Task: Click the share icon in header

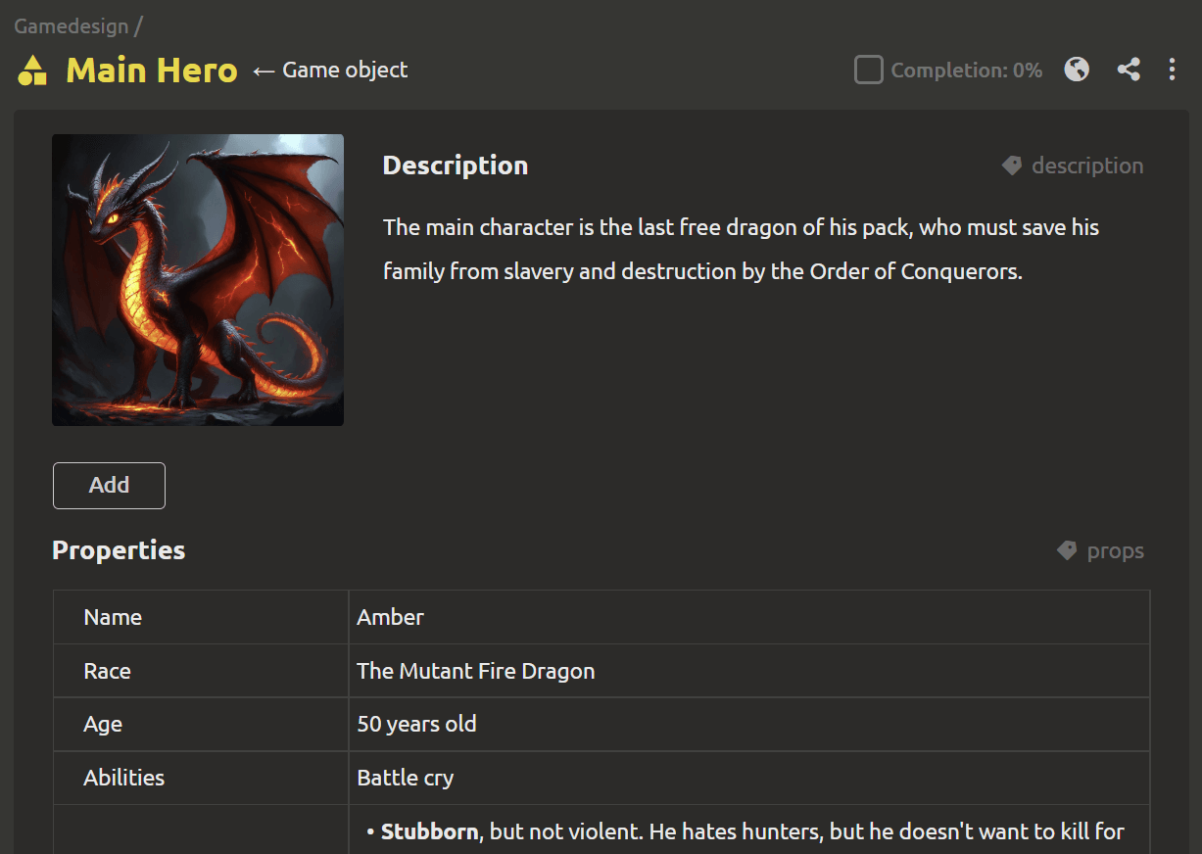Action: (1129, 70)
